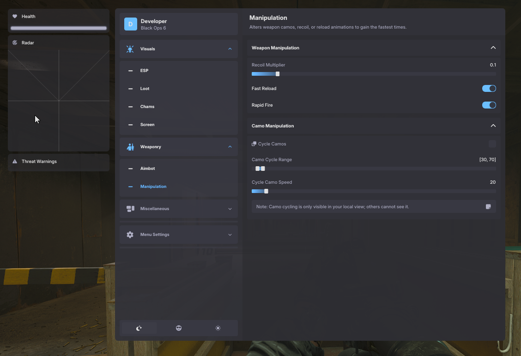Image resolution: width=521 pixels, height=356 pixels.
Task: Click the sunglasses face theme icon
Action: coord(179,328)
